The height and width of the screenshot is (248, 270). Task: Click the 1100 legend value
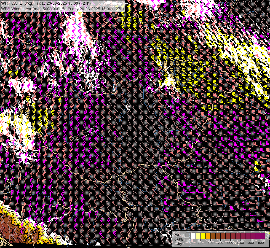tap(240, 243)
